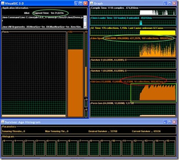Click histogram age bin 6
This screenshot has height=160, width=179.
72,148
